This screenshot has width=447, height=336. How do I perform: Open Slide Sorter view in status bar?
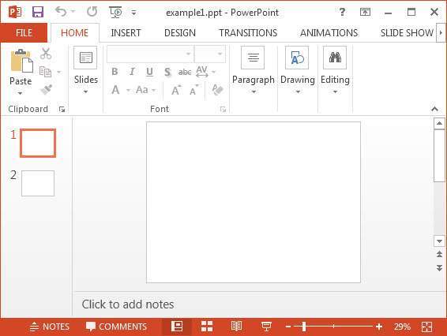pyautogui.click(x=207, y=327)
